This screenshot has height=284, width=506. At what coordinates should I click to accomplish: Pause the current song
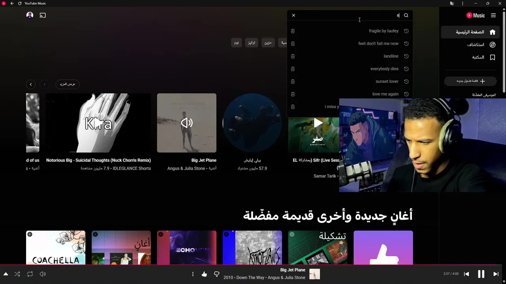pos(481,274)
